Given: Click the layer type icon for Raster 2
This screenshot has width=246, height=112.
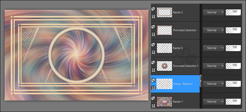Looking at the screenshot, I should point(153,9).
